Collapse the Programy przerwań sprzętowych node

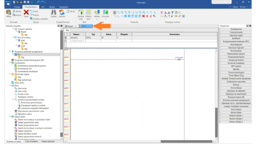coord(10,51)
